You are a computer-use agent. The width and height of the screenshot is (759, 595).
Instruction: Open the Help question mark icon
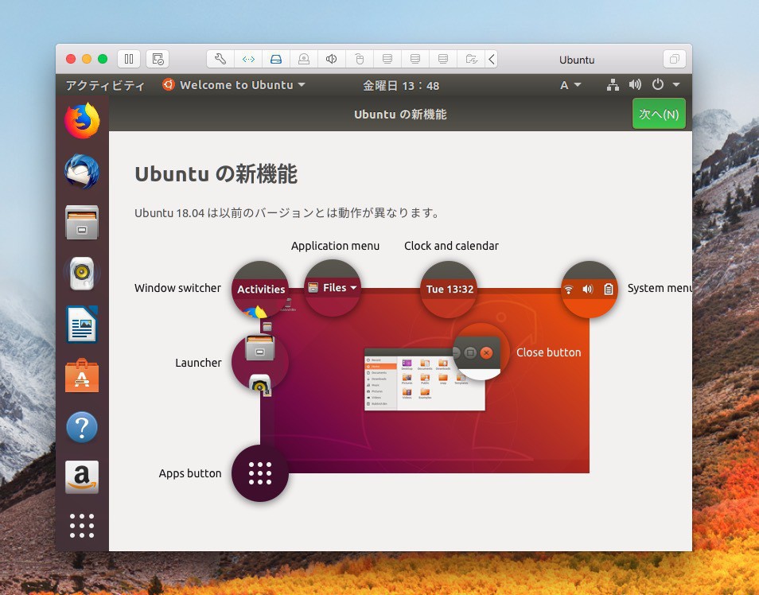click(x=82, y=427)
